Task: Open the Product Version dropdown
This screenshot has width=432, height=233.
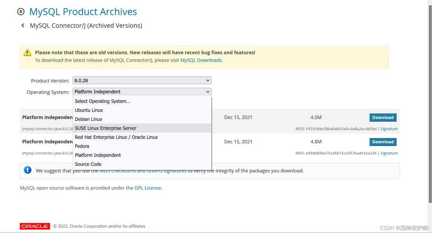Action: coord(142,80)
